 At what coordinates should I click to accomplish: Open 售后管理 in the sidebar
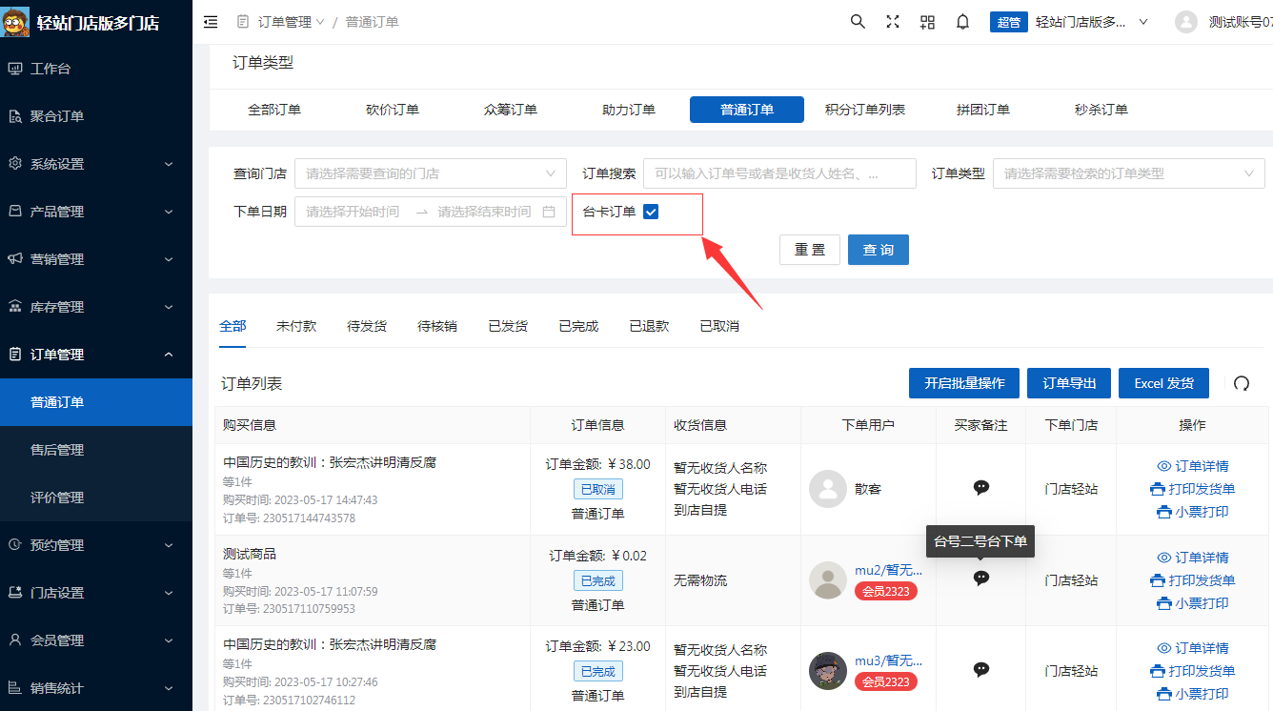click(57, 450)
